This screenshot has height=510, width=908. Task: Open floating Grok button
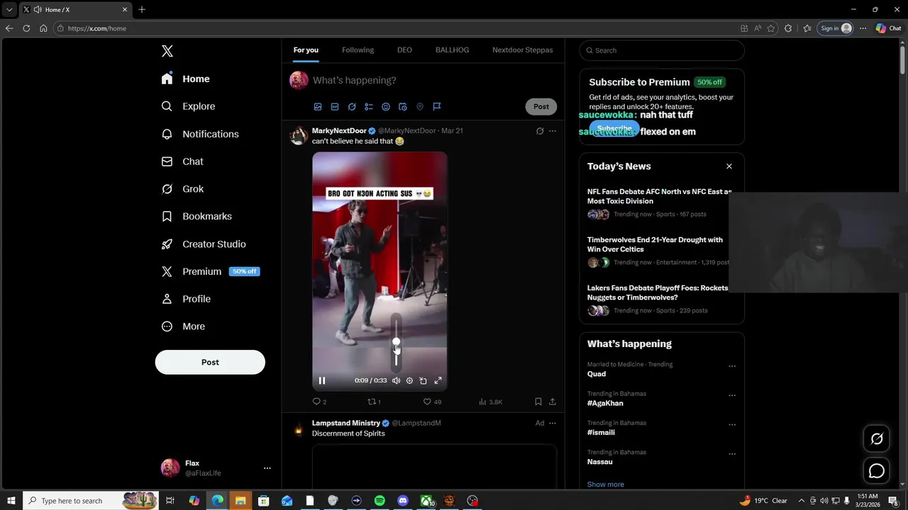click(877, 439)
